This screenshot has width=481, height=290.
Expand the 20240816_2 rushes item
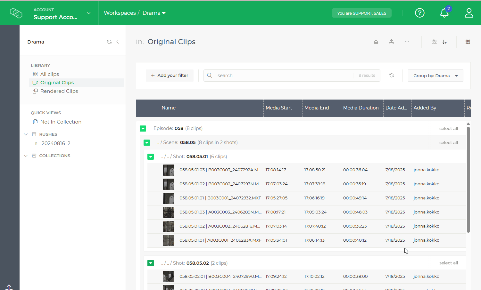point(37,143)
